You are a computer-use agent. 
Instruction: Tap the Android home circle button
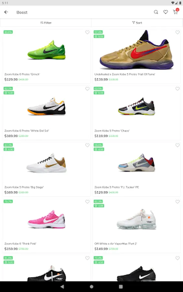click(x=91, y=286)
